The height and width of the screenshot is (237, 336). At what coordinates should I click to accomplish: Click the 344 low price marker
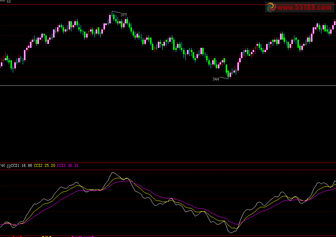coord(216,79)
